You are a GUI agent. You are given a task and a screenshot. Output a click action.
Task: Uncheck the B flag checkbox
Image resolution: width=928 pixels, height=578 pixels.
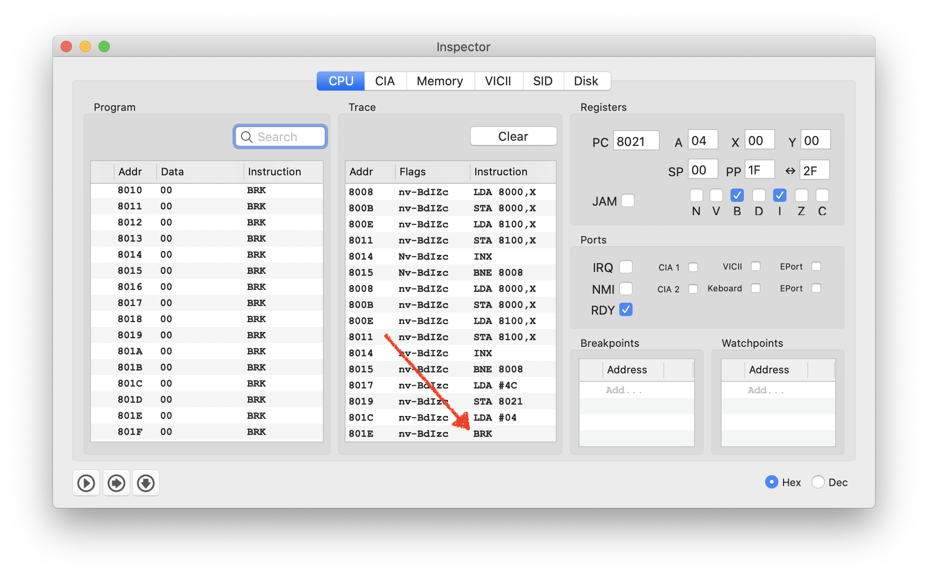737,195
